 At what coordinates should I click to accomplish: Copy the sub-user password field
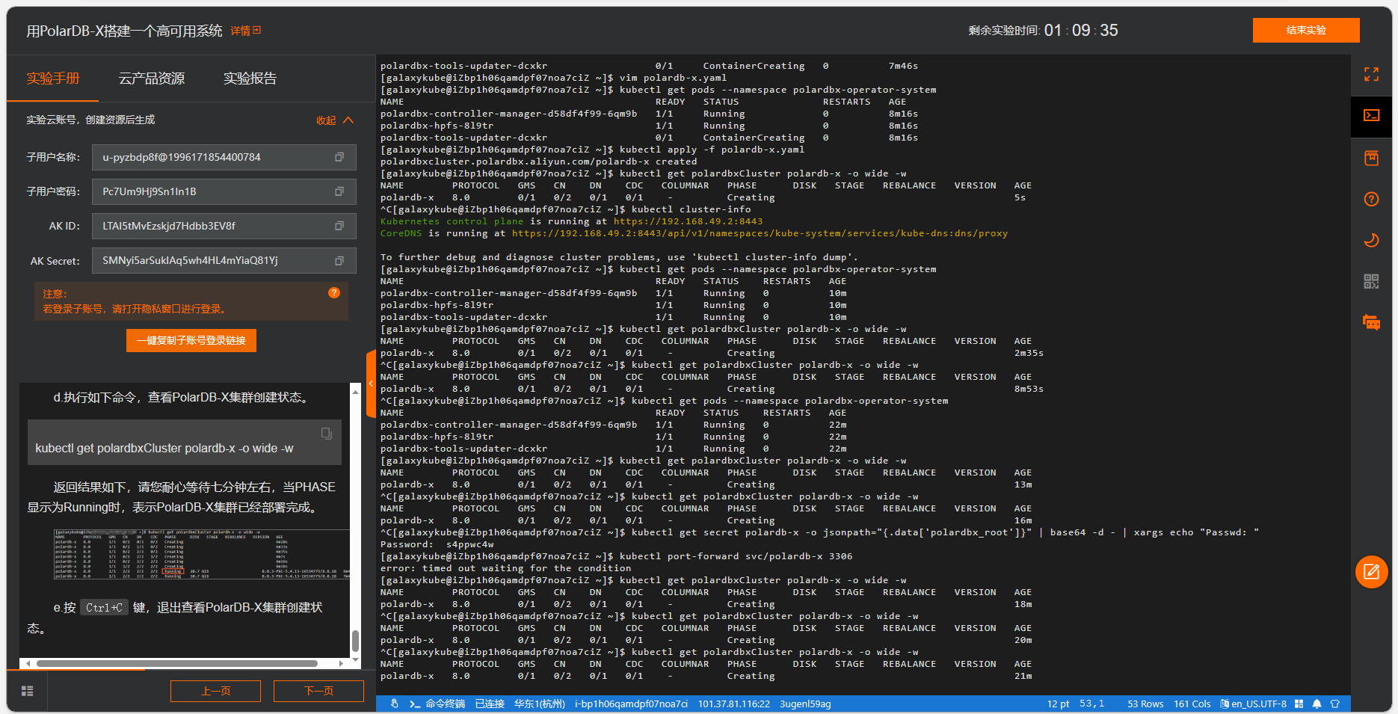point(339,191)
